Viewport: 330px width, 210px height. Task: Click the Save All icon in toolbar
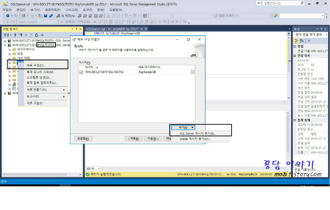(x=51, y=16)
